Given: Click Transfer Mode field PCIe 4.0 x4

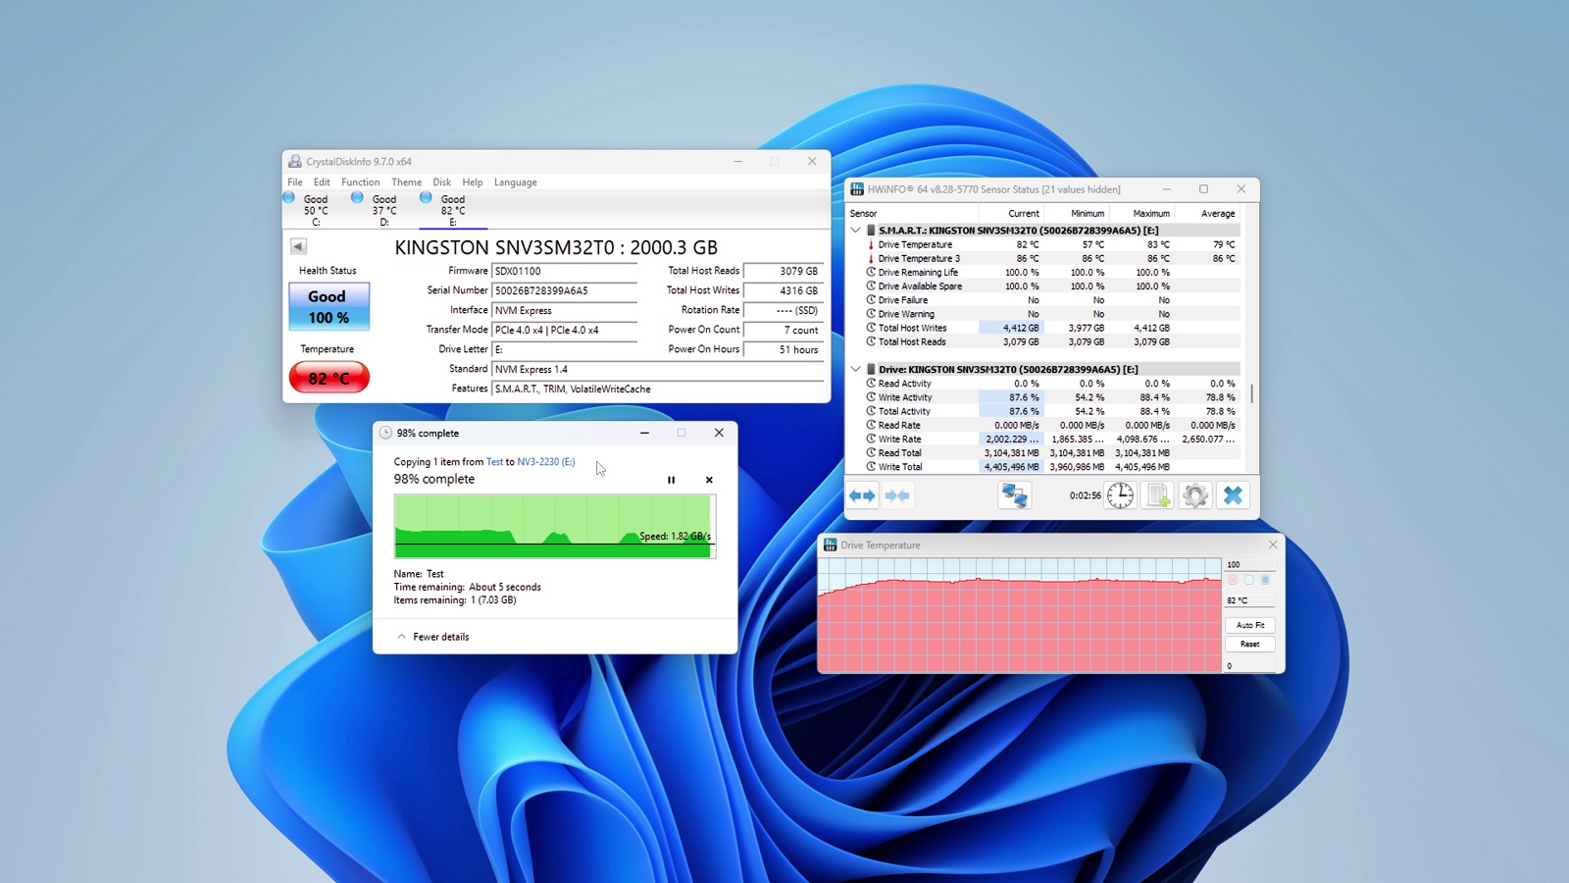Looking at the screenshot, I should click(564, 330).
